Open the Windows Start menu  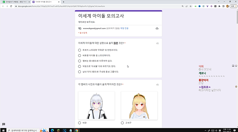(x=3, y=130)
